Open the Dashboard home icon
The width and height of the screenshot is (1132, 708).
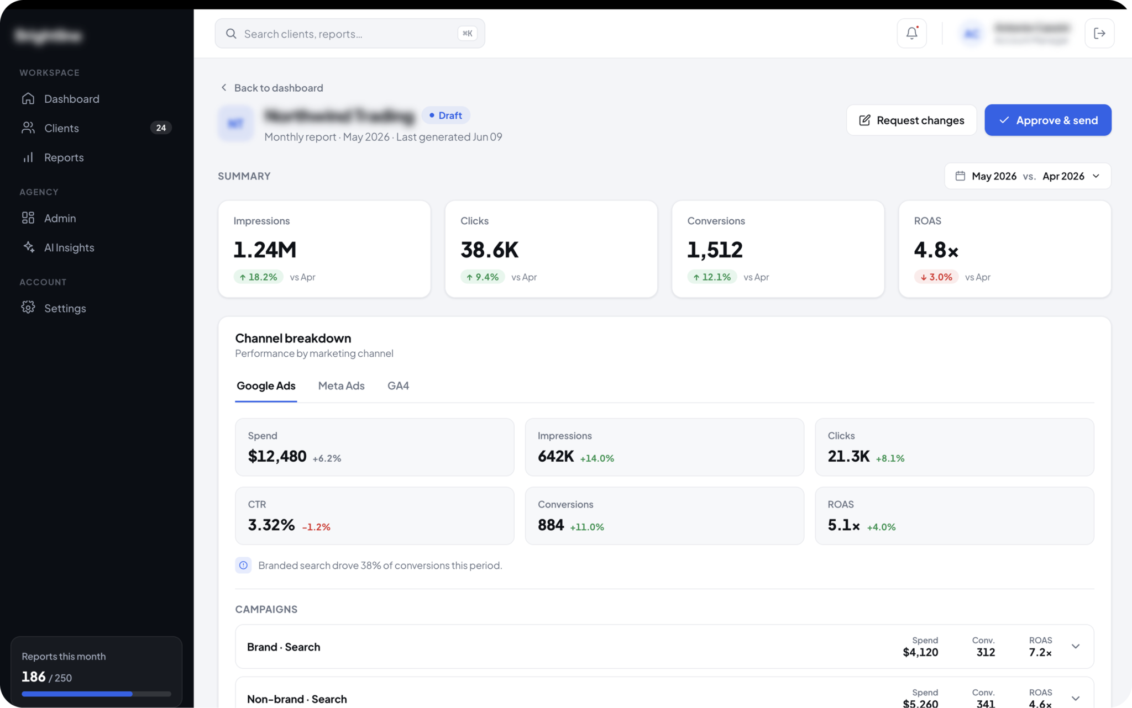28,98
